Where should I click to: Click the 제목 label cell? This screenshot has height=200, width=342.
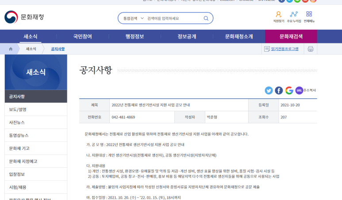pyautogui.click(x=94, y=105)
